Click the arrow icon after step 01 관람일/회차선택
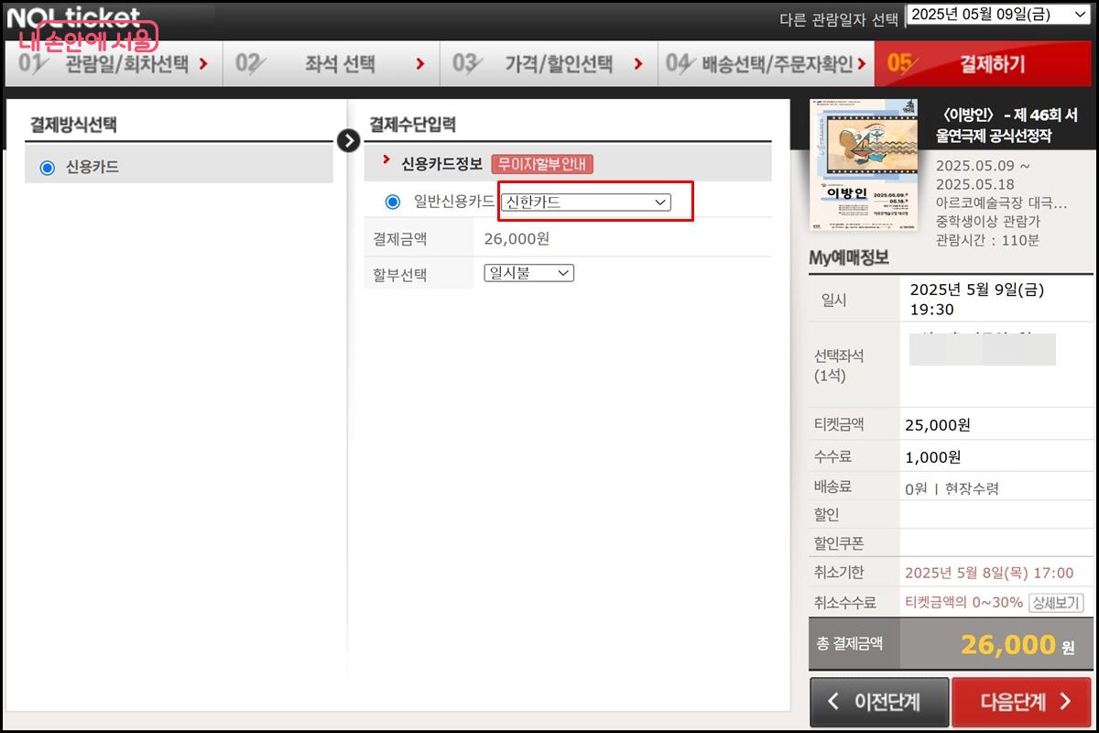Viewport: 1099px width, 733px height. [x=203, y=64]
